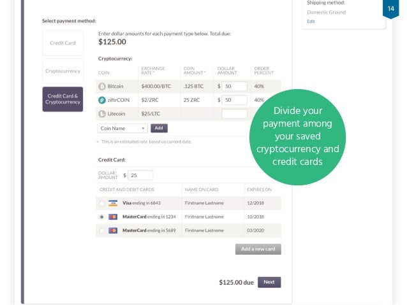
Task: Choose MasterCard ending in 5689 radio button
Action: point(102,231)
